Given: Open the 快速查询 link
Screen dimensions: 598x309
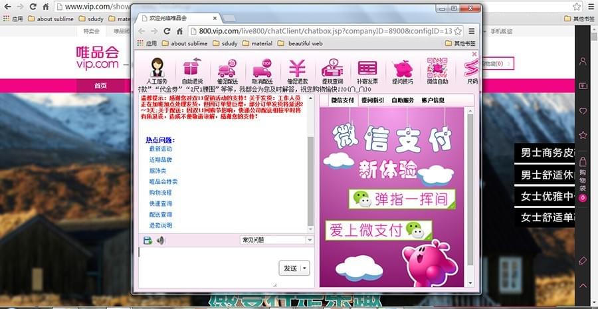Looking at the screenshot, I should coord(161,204).
